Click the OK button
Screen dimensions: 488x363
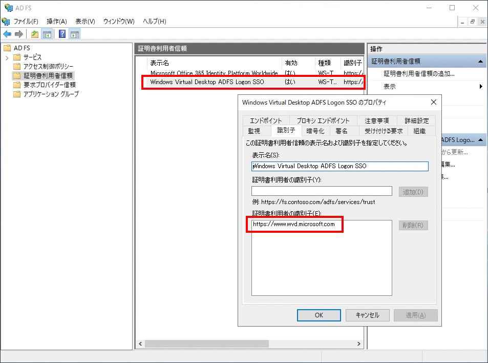[x=319, y=315]
